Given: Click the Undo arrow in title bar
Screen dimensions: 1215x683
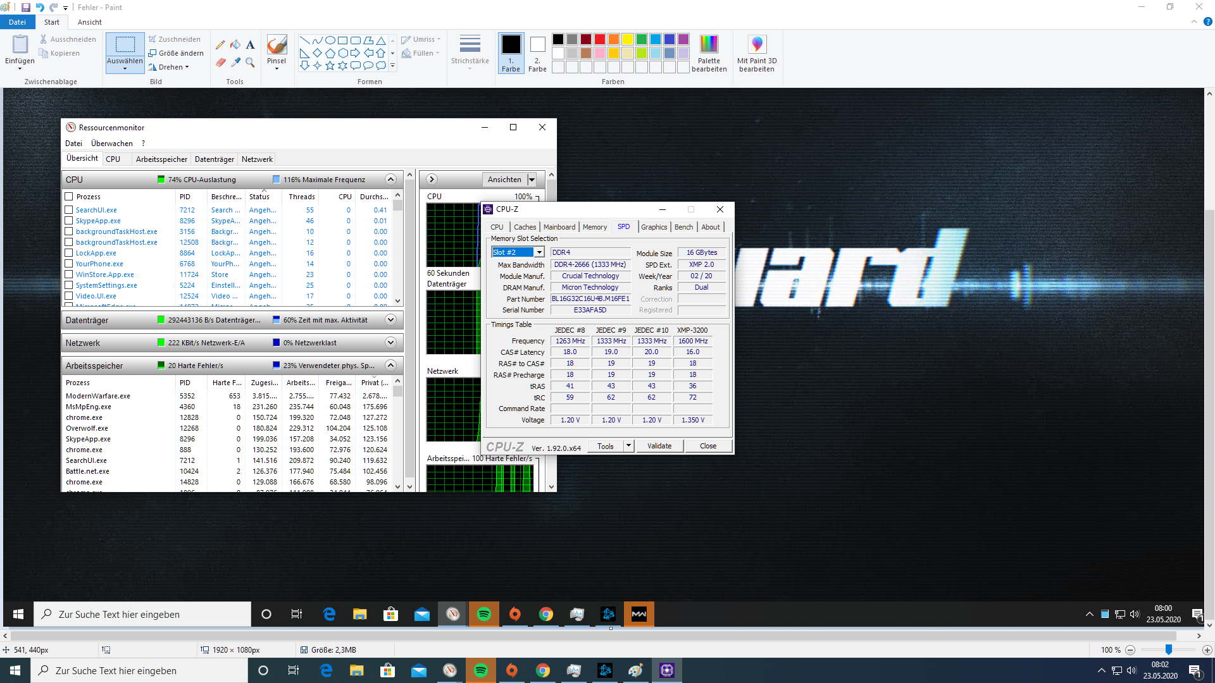Looking at the screenshot, I should tap(40, 8).
